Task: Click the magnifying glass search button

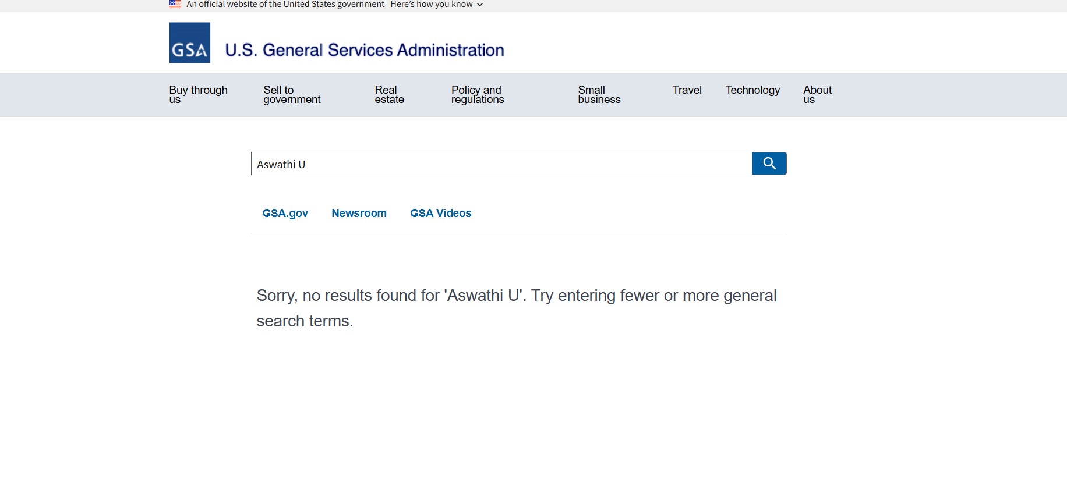Action: click(769, 164)
